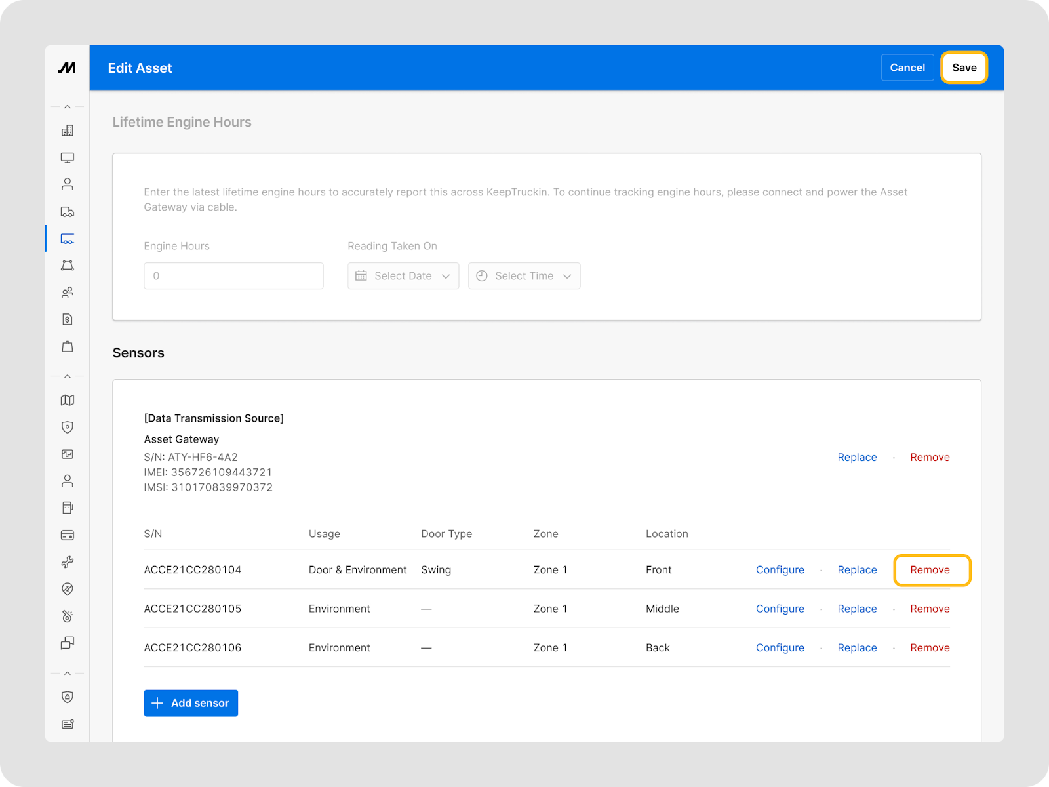Click the Save button

click(964, 68)
